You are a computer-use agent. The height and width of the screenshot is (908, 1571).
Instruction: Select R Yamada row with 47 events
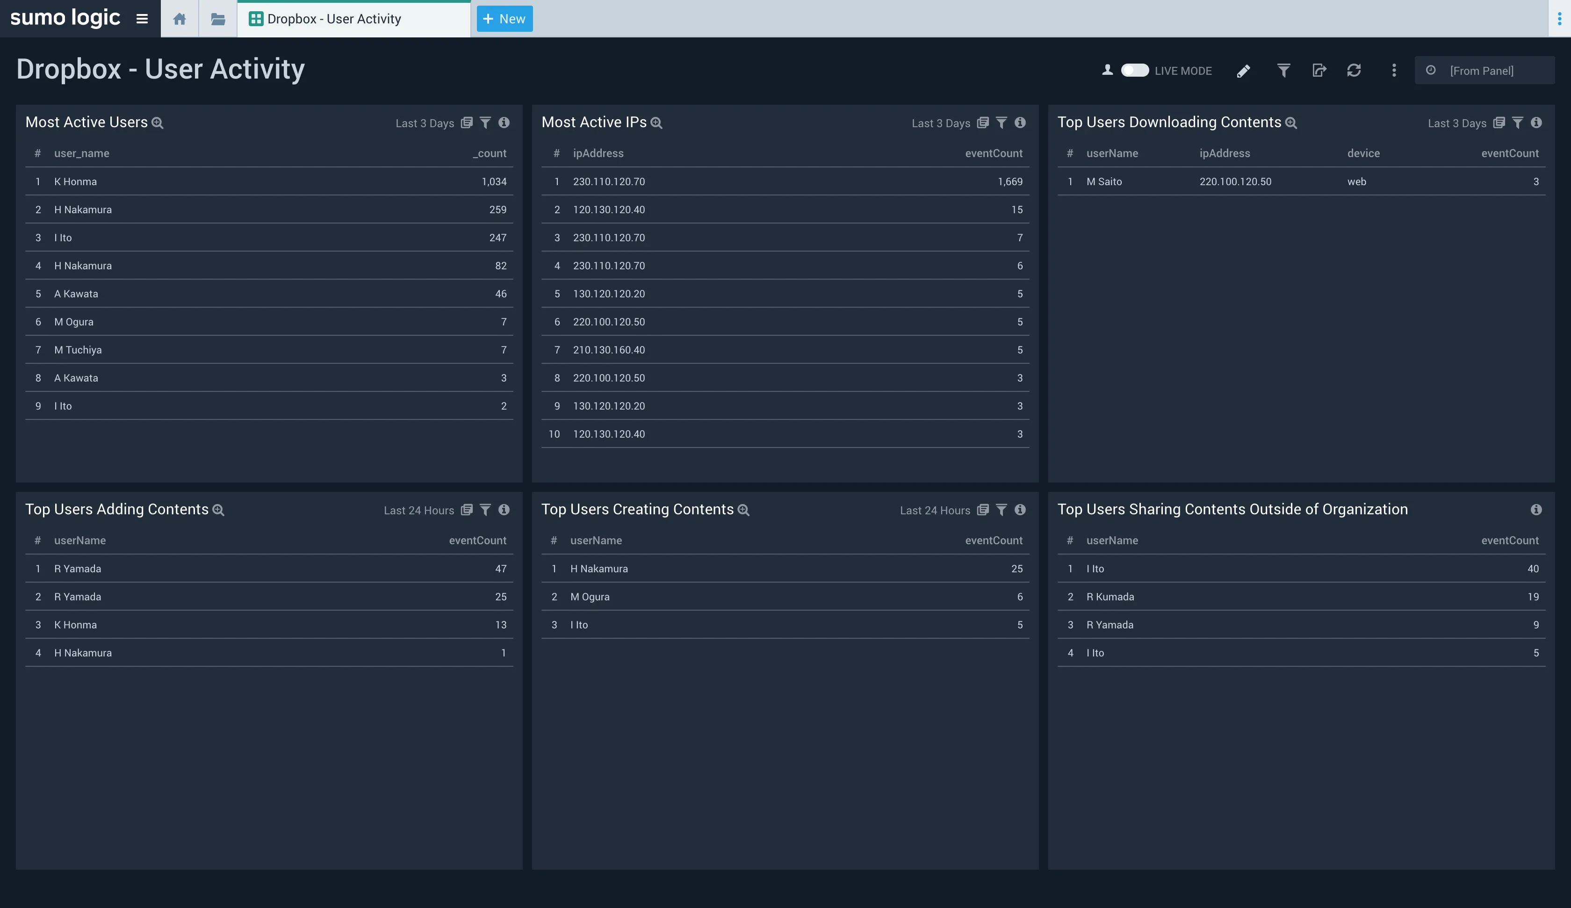[269, 569]
